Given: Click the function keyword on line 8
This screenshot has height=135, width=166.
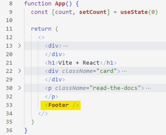Looking at the screenshot, I should coord(38,3).
